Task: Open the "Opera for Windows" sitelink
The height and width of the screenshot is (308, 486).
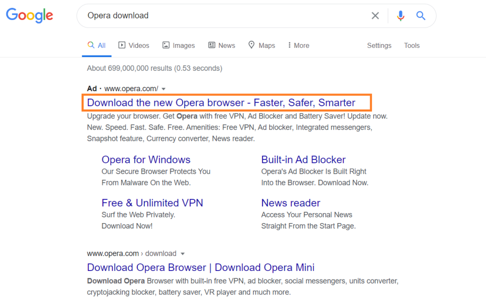Action: coord(146,159)
